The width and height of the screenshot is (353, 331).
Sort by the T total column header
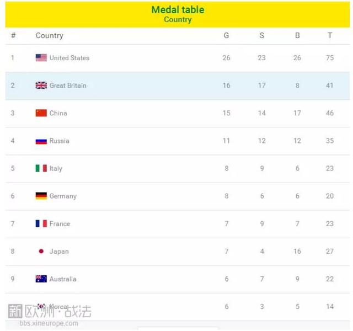(x=330, y=35)
